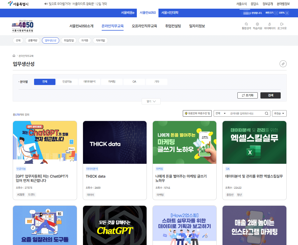Click the 서울런4050 portal logo
This screenshot has width=298, height=245.
click(x=23, y=26)
